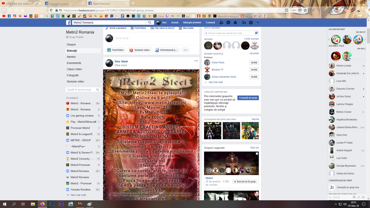
Task: Go to Firefox home page button
Action: [x=23, y=10]
